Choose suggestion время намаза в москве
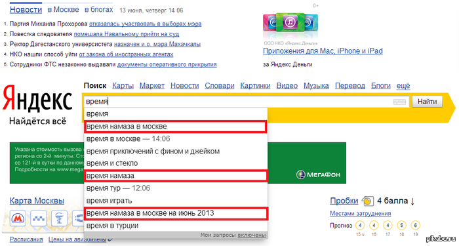The width and height of the screenshot is (459, 246). 175,127
